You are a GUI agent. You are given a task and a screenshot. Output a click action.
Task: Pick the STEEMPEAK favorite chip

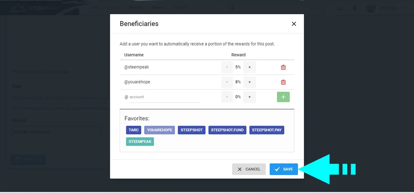(140, 142)
